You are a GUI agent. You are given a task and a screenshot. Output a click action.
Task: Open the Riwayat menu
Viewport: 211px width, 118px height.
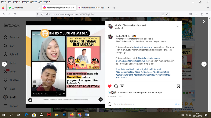[25, 2]
